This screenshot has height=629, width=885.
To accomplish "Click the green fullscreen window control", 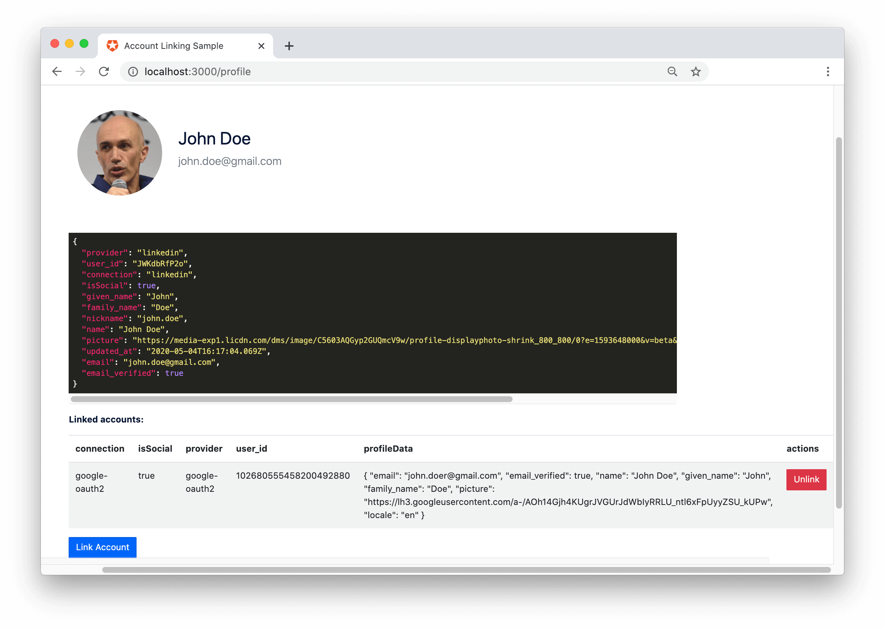I will click(84, 43).
